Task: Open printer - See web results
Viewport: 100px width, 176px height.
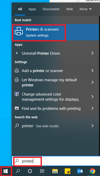Action: [55, 126]
